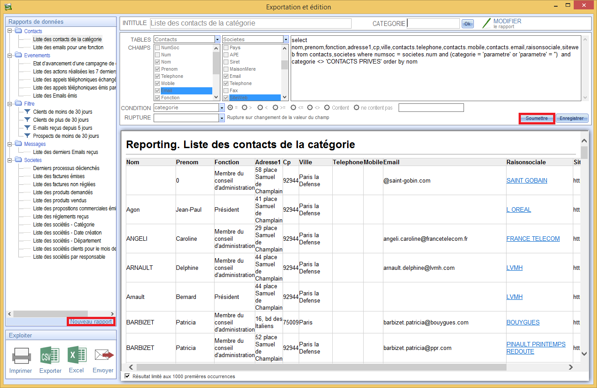Collapse the Filtre tree node
Image resolution: width=597 pixels, height=388 pixels.
pos(9,104)
